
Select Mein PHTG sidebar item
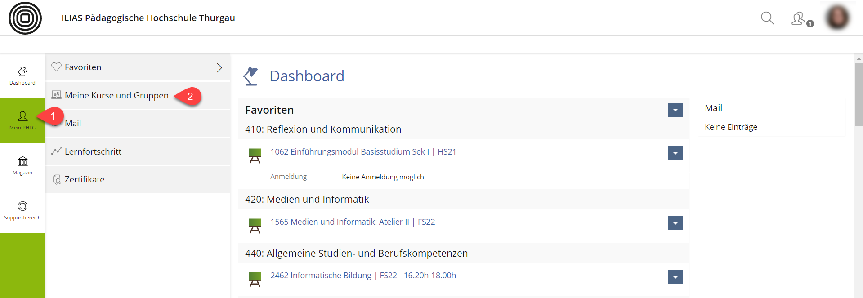click(x=22, y=121)
